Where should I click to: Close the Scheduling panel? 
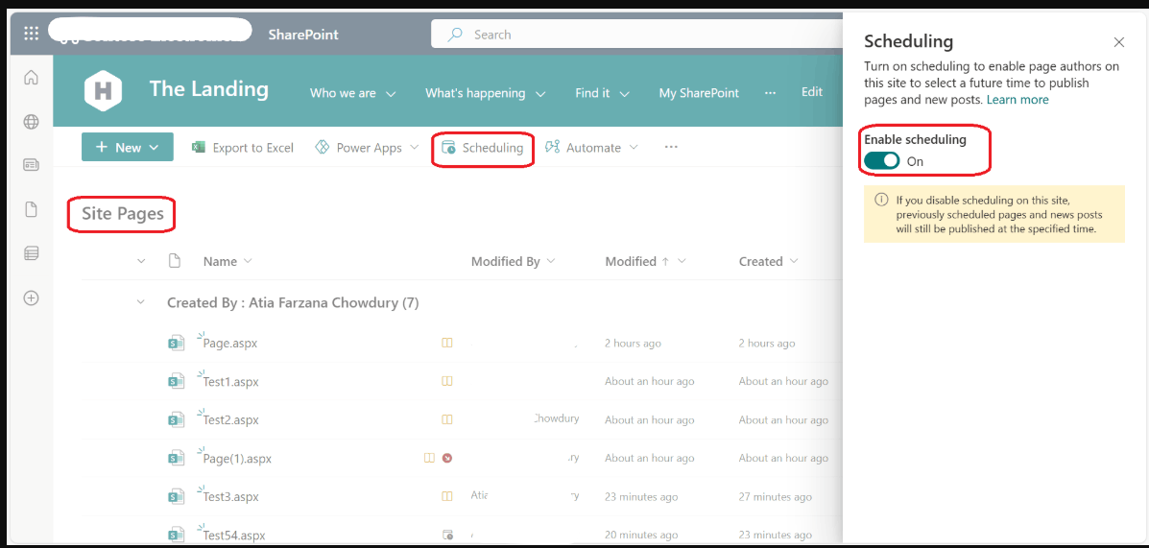tap(1118, 42)
